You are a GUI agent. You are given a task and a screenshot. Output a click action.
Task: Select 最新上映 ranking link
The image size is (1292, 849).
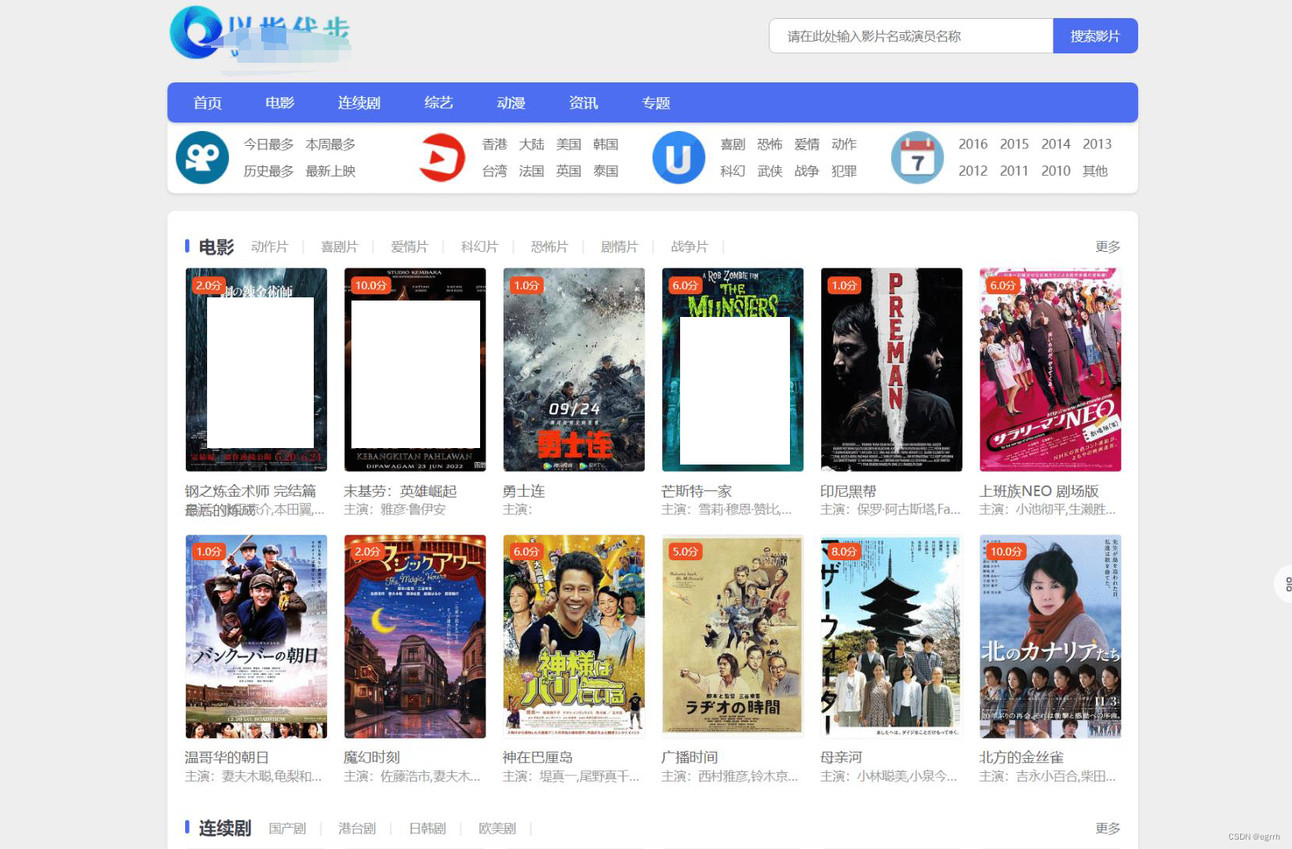tap(330, 171)
